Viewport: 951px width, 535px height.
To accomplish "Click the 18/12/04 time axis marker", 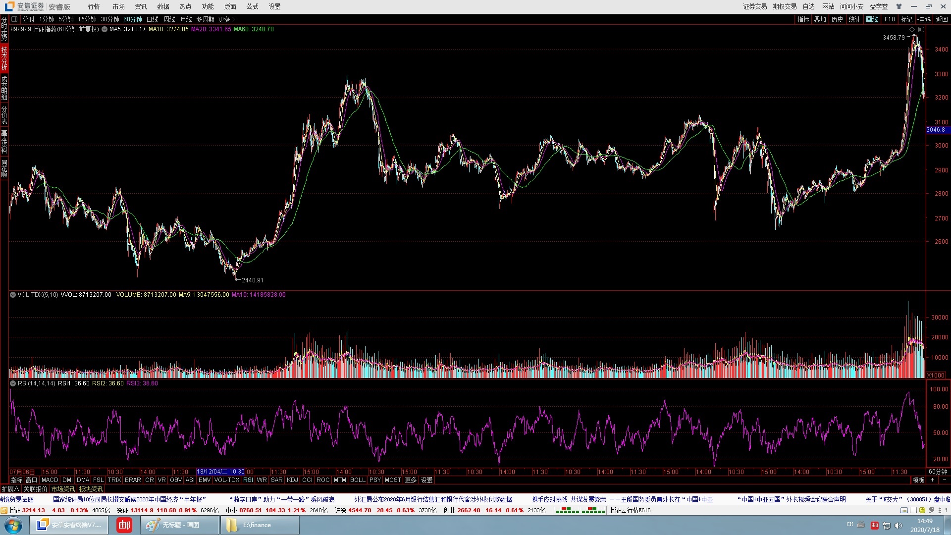I will coord(220,472).
